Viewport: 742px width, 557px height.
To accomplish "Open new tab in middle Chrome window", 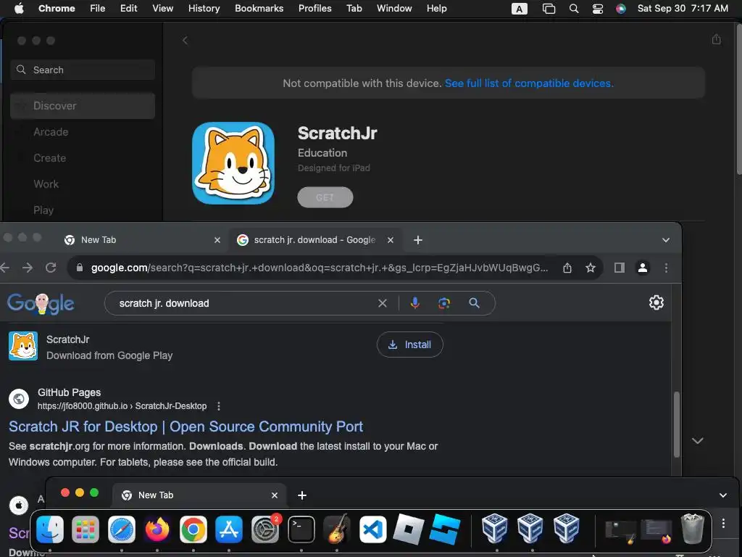I will click(x=418, y=240).
